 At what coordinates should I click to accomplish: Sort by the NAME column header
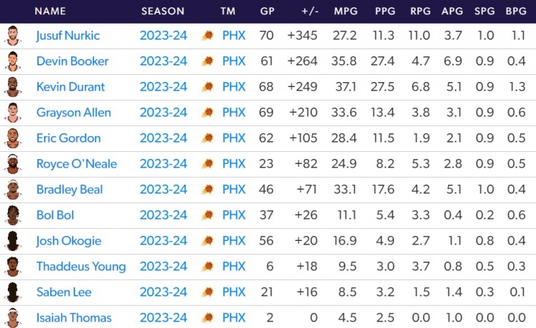tap(50, 11)
